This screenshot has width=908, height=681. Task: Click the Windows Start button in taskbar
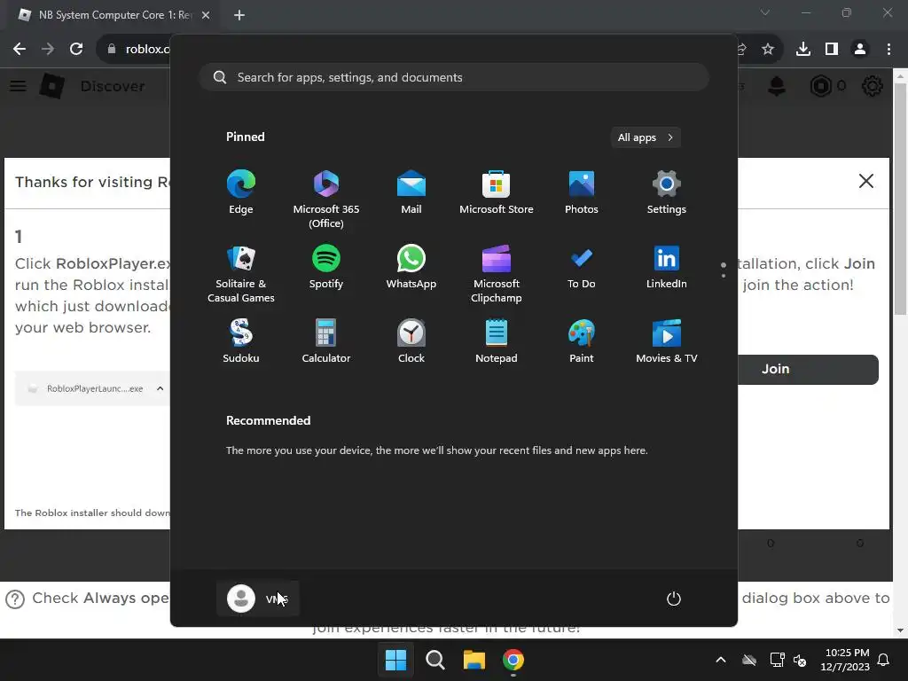[x=395, y=660]
